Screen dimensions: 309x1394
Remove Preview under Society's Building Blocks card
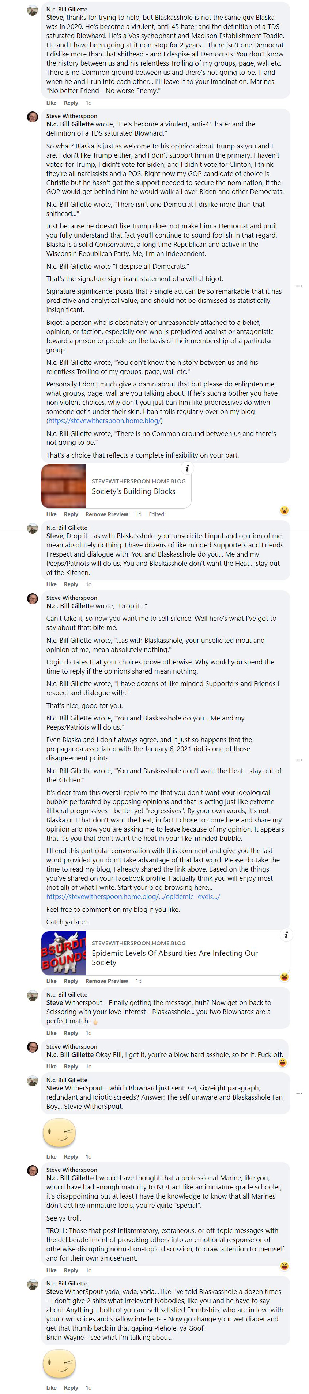coord(107,514)
